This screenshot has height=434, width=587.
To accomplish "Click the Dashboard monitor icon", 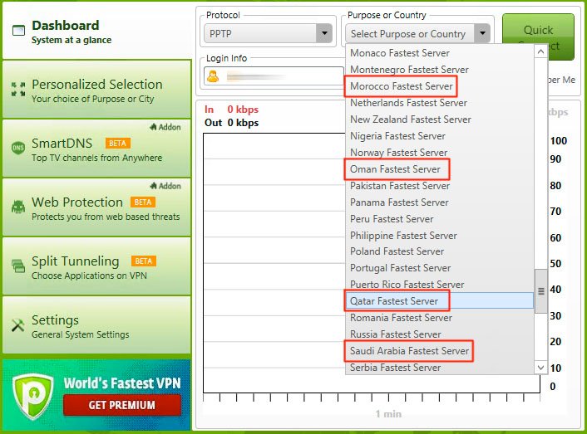I will point(18,30).
